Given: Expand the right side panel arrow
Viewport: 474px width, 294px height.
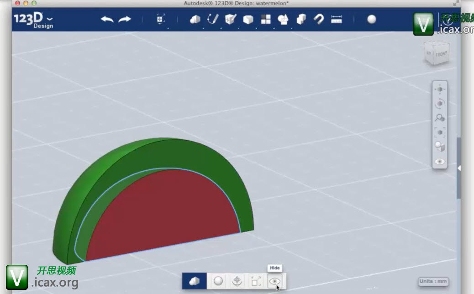Looking at the screenshot, I should (x=459, y=168).
